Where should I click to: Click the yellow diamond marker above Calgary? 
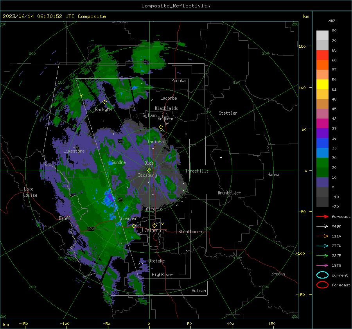click(154, 225)
